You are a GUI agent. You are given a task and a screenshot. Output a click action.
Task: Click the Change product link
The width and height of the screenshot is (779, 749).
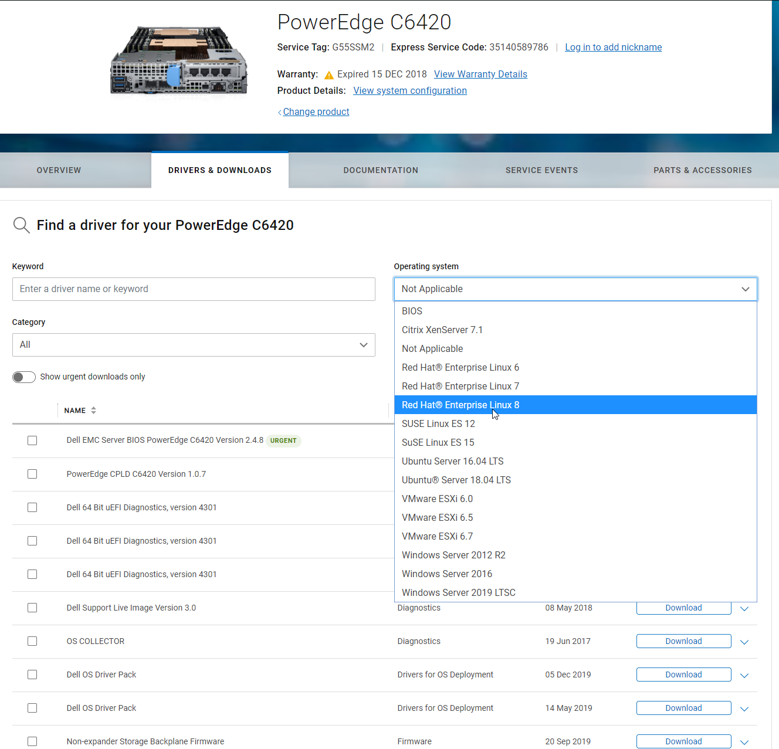pyautogui.click(x=316, y=112)
